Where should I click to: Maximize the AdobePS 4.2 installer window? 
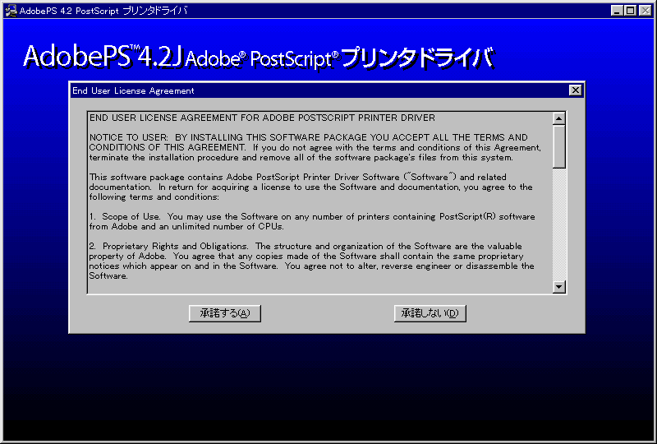pyautogui.click(x=630, y=11)
